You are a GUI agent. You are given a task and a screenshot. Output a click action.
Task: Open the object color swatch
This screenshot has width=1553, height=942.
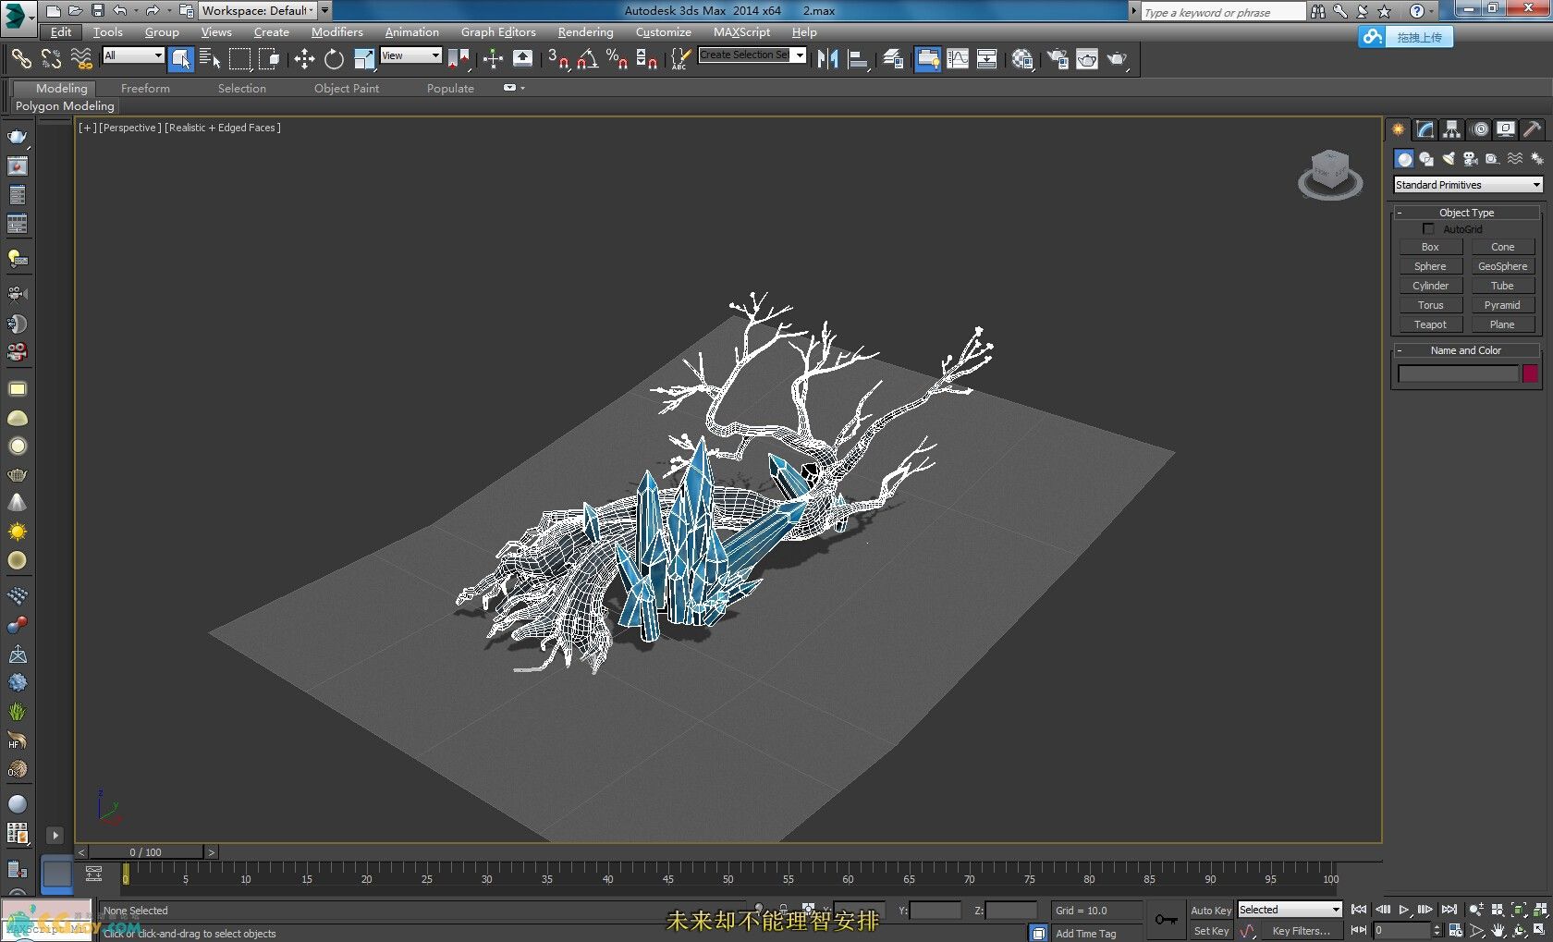[1530, 373]
